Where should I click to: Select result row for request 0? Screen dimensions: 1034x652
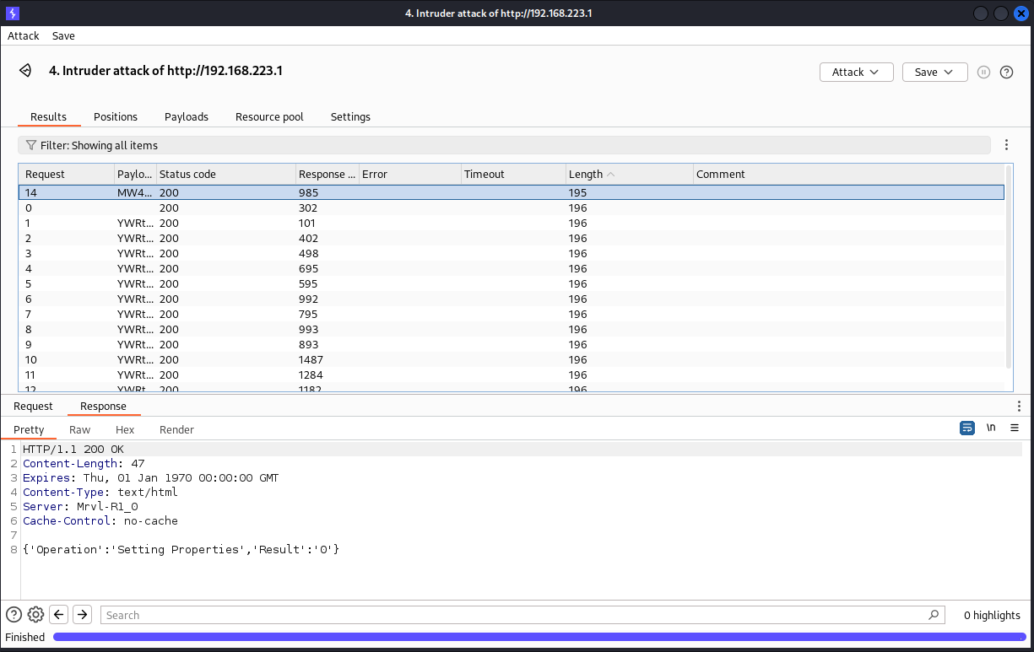[x=512, y=207]
